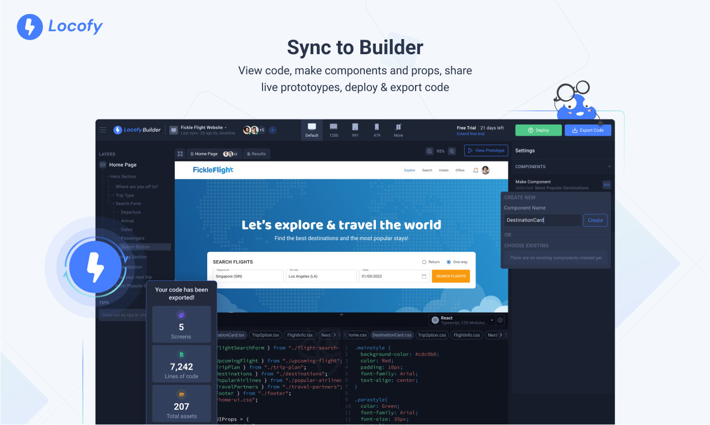The width and height of the screenshot is (710, 425).
Task: Switch to the 479 mobile breakpoint
Action: click(377, 130)
